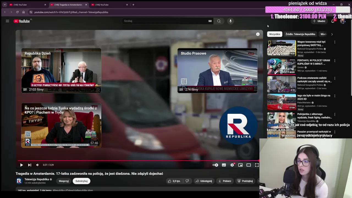
Task: Open the bingo 2025 video thumbnail
Action: 281,101
